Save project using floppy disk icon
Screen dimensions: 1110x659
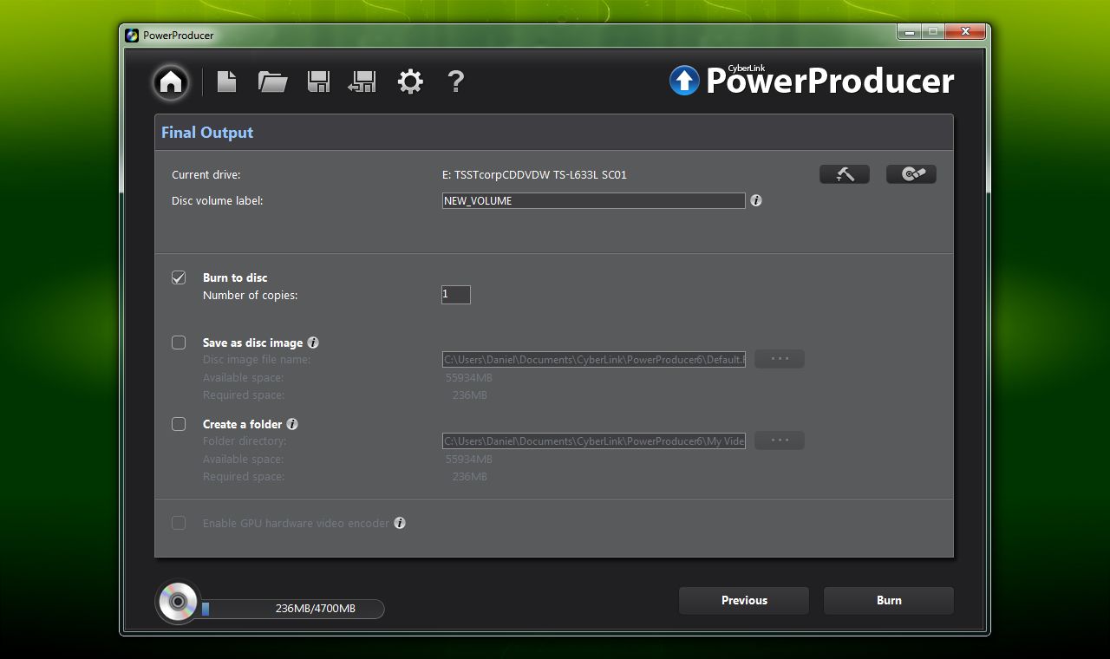click(318, 82)
